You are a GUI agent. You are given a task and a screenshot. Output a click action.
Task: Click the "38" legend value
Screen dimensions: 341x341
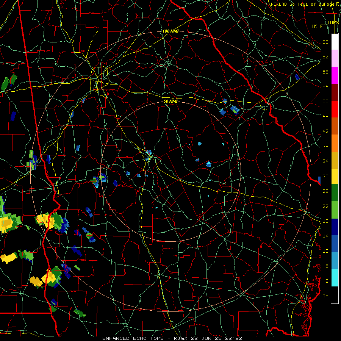pos(325,147)
